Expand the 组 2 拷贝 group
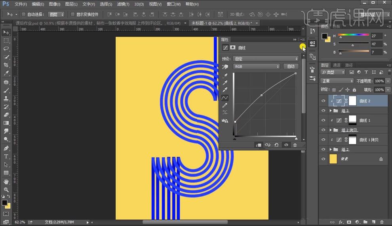This screenshot has width=392, height=226. click(x=331, y=130)
